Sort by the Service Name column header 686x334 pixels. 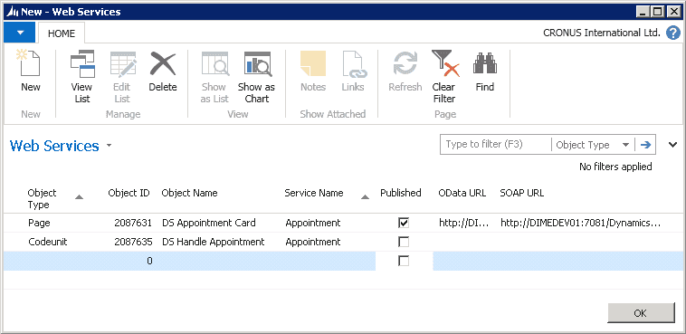pyautogui.click(x=314, y=193)
